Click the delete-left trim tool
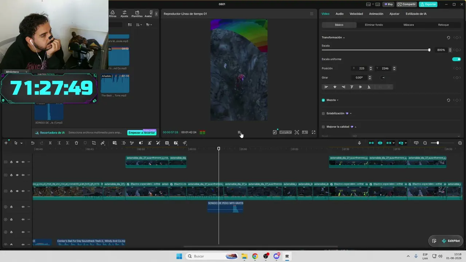 tap(59, 143)
